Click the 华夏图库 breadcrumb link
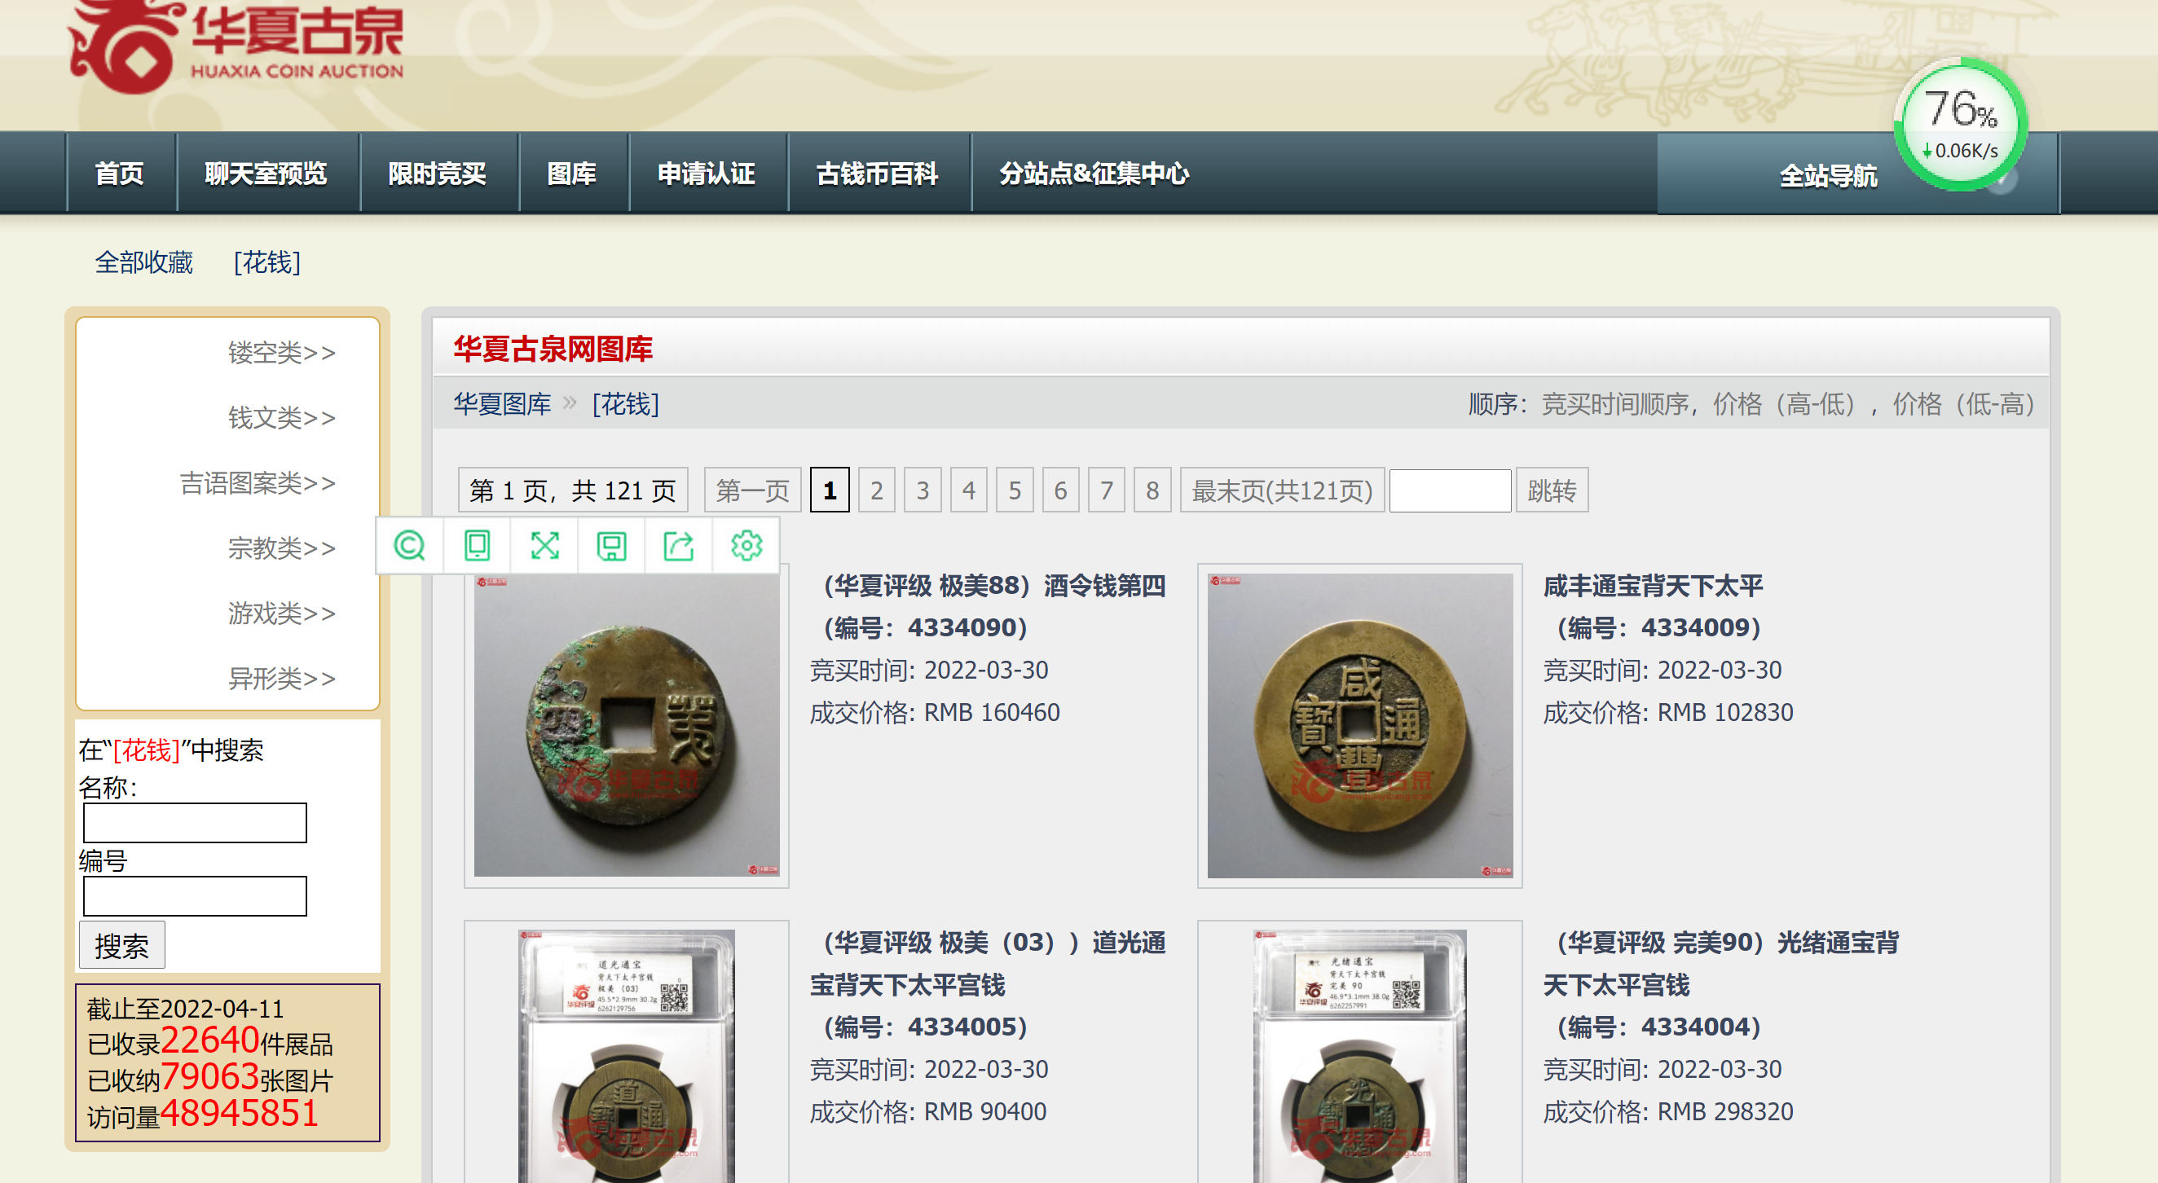 pyautogui.click(x=503, y=404)
